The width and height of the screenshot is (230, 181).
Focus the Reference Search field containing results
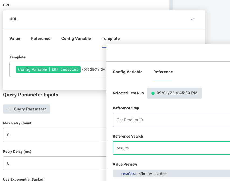[171, 148]
